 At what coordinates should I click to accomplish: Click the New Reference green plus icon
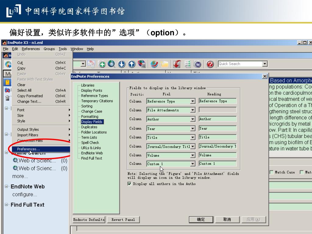tap(102, 64)
